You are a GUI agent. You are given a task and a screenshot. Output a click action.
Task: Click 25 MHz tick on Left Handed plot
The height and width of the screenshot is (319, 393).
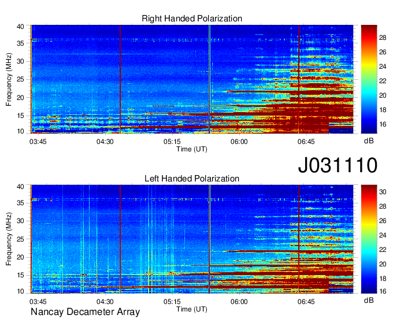point(20,239)
